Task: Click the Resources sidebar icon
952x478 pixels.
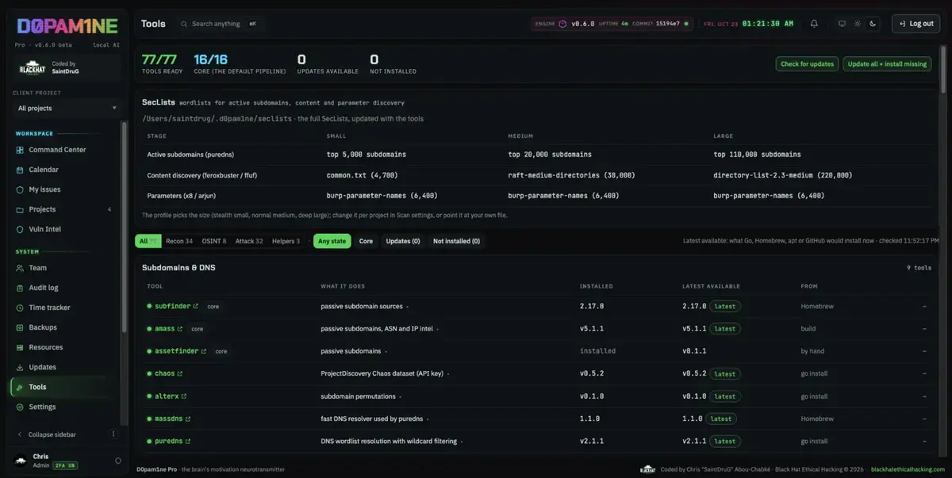Action: [21, 347]
